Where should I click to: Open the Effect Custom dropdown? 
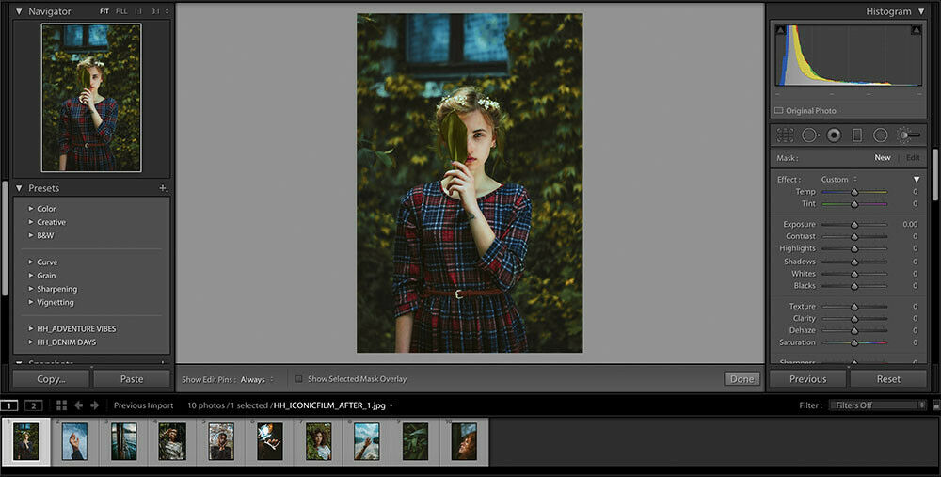click(x=837, y=180)
